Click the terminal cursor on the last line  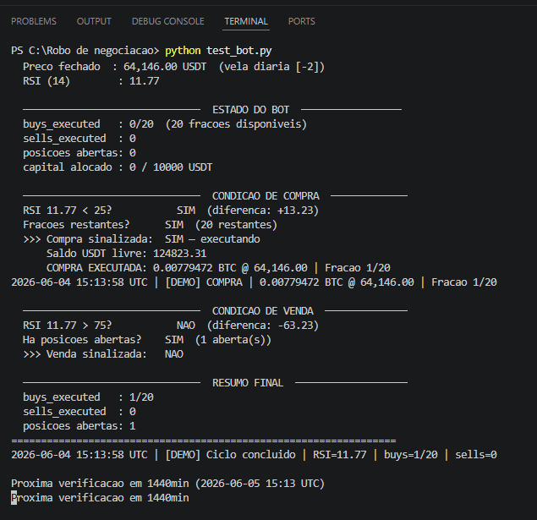click(x=14, y=498)
